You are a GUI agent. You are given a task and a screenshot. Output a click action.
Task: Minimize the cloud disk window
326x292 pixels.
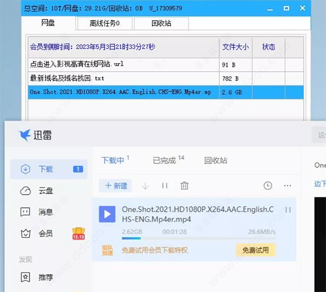[x=270, y=9]
